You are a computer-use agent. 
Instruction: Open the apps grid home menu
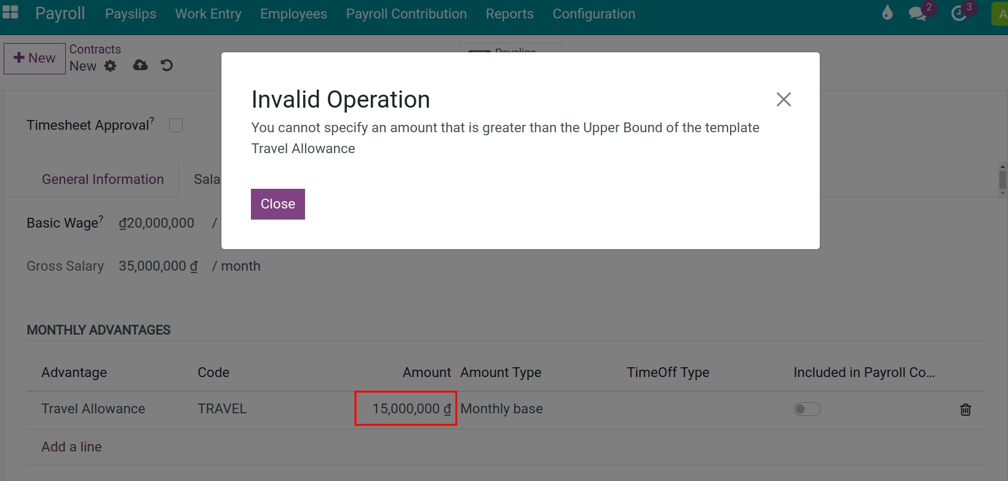point(10,12)
